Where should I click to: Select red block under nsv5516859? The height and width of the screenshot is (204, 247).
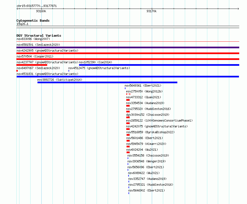click(128, 135)
